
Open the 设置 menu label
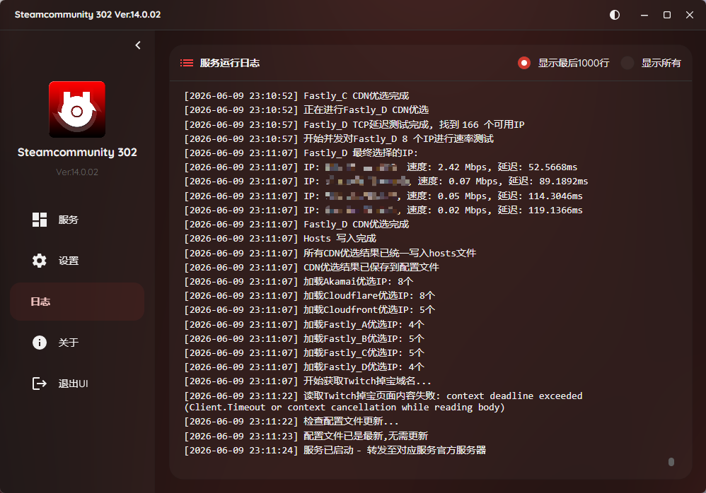pyautogui.click(x=69, y=261)
